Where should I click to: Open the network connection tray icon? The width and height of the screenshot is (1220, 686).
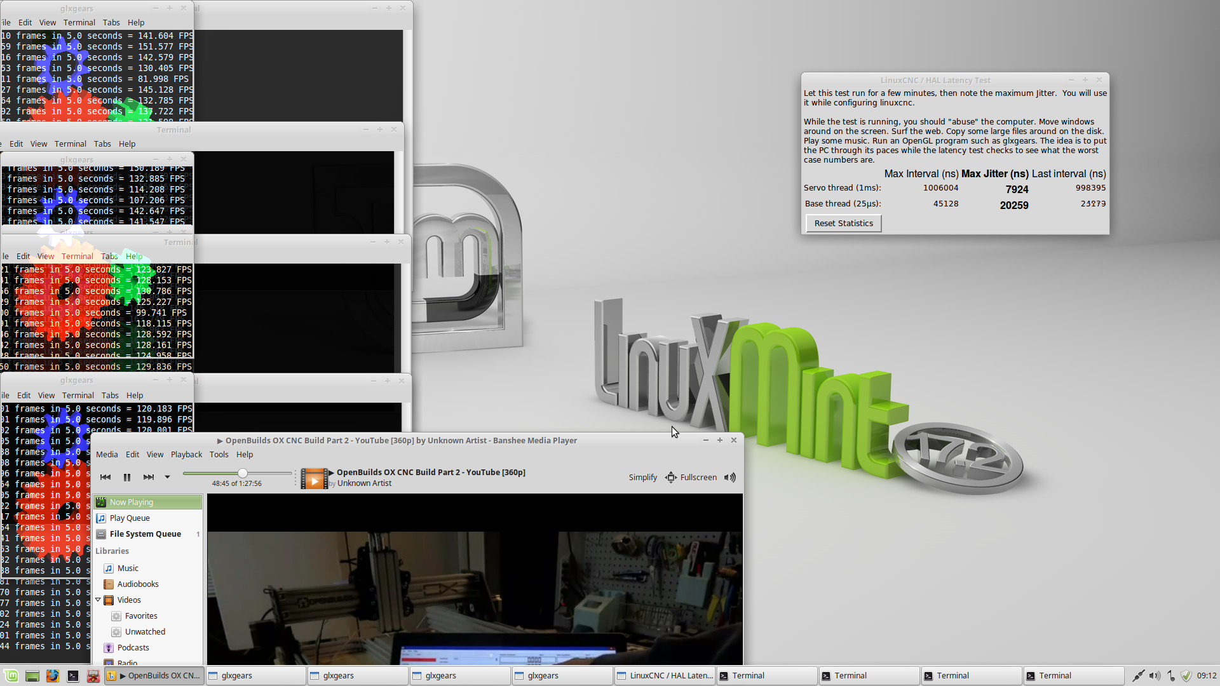(1138, 676)
